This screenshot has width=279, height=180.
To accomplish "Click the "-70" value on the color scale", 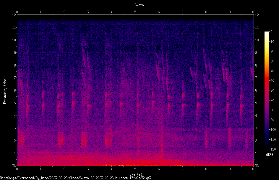I will pos(272,100).
